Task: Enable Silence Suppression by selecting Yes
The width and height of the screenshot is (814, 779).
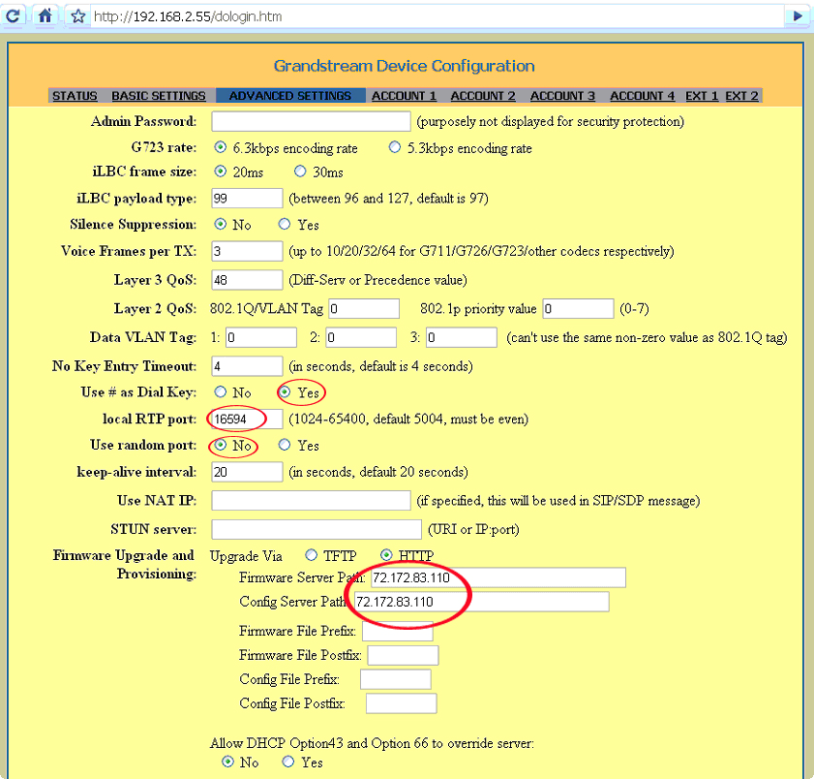Action: 284,224
